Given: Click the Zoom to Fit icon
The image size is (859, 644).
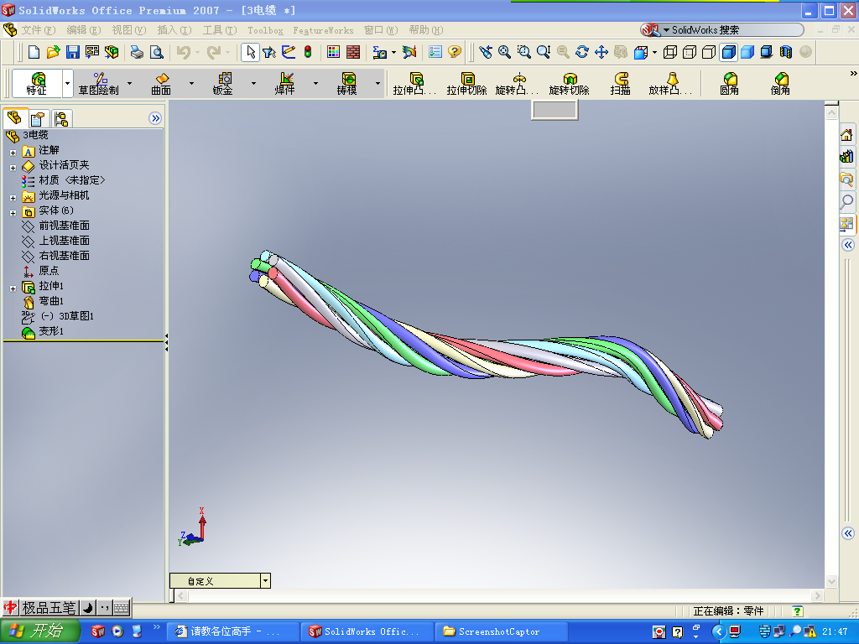Looking at the screenshot, I should pos(504,52).
